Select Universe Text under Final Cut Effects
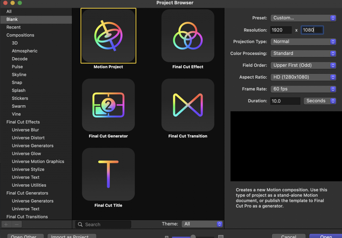Screen dimensions: 342x238 36,177
